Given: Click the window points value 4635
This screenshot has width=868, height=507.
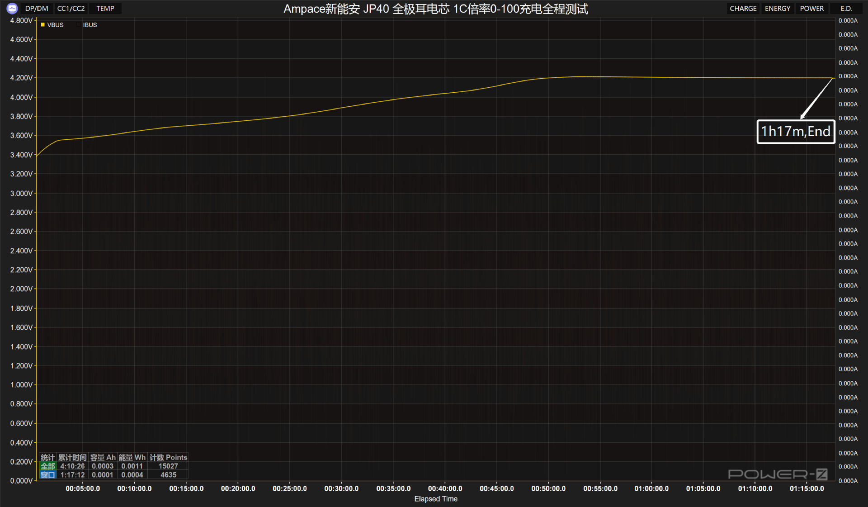Looking at the screenshot, I should tap(168, 475).
